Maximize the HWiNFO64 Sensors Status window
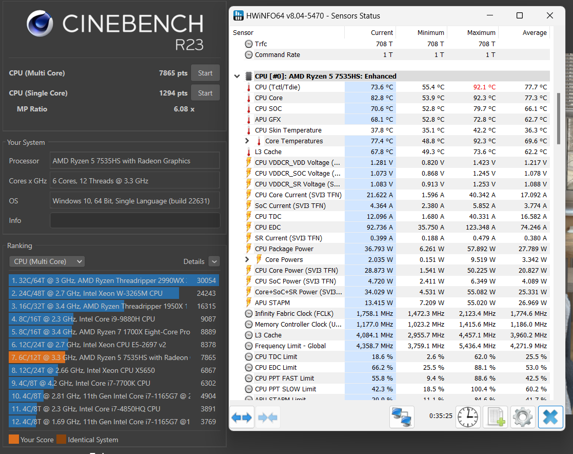Viewport: 573px width, 454px height. tap(519, 15)
